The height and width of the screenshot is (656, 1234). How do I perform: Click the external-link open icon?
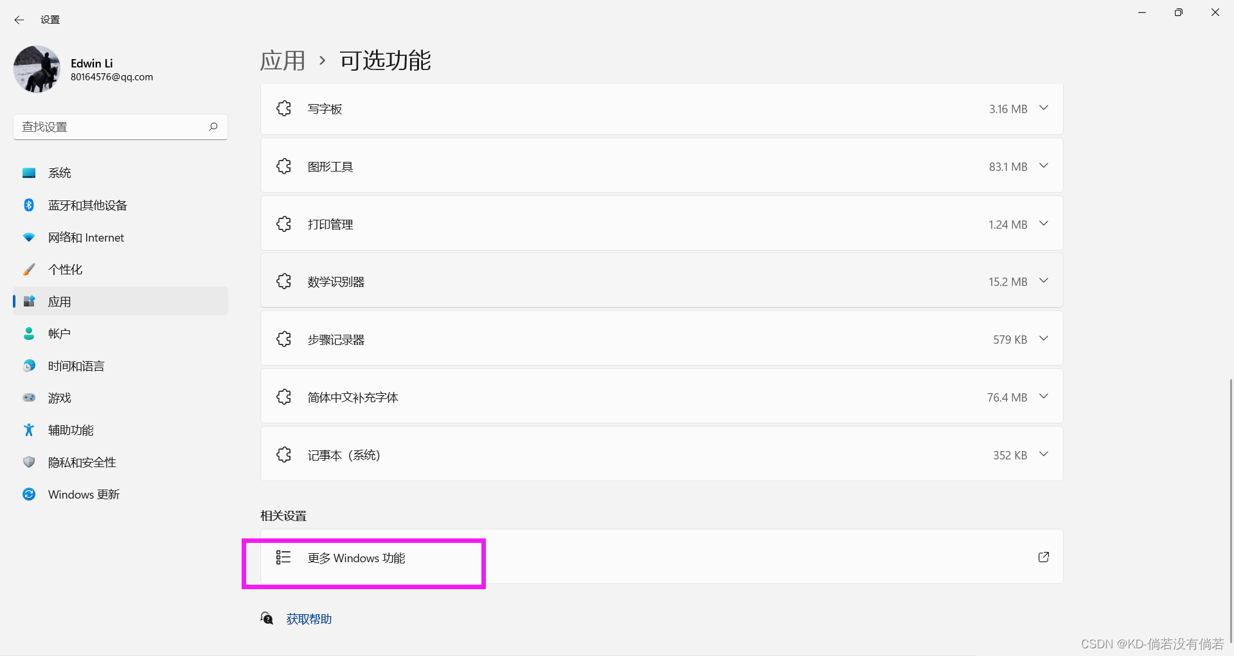tap(1044, 557)
